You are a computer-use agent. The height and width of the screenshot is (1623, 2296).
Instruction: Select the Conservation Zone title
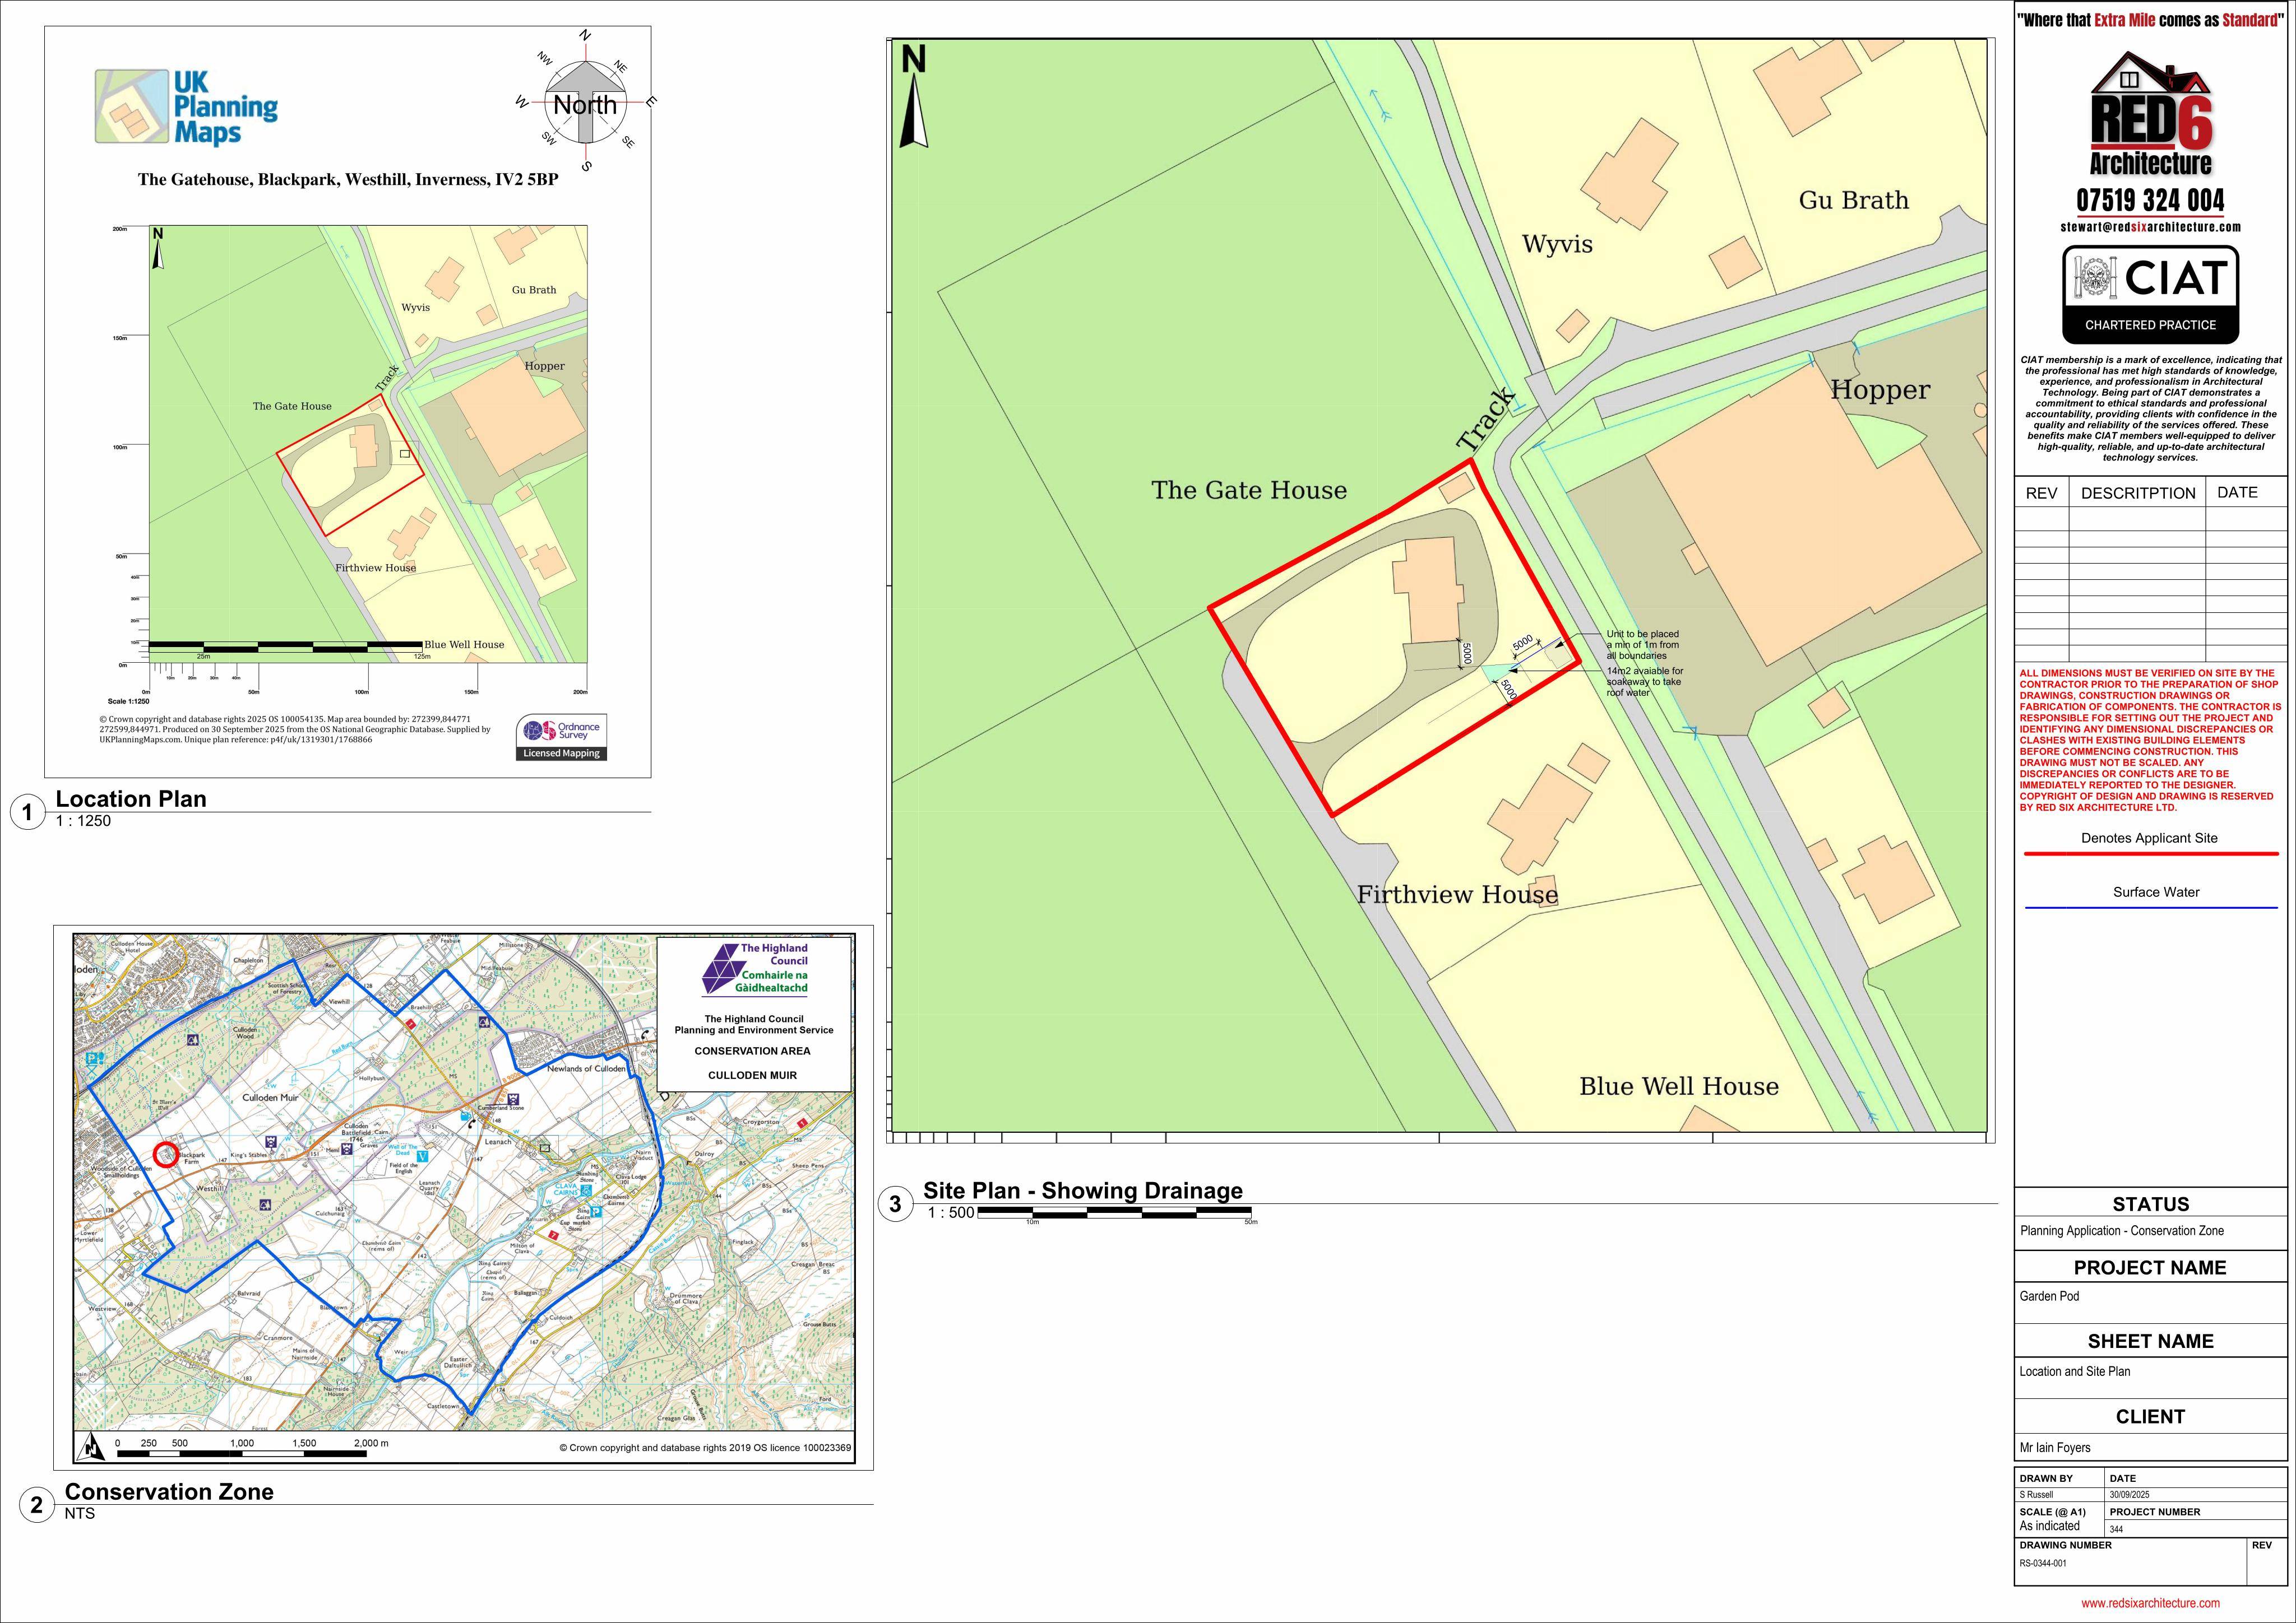point(169,1492)
